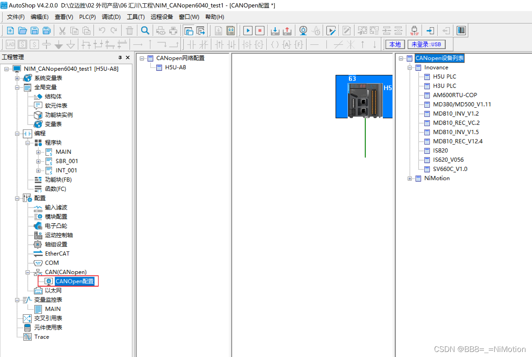
Task: Select IS620_V056 in the device list
Action: pyautogui.click(x=448, y=160)
